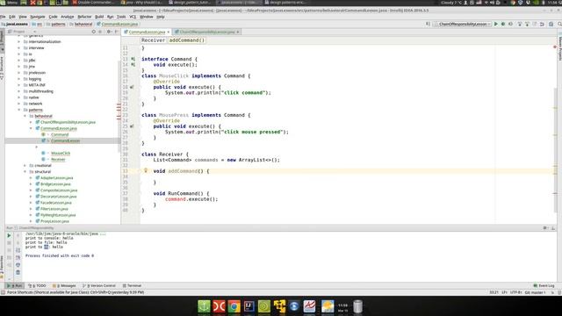Expand the internationalization folder
This screenshot has width=562, height=316.
[x=19, y=41]
